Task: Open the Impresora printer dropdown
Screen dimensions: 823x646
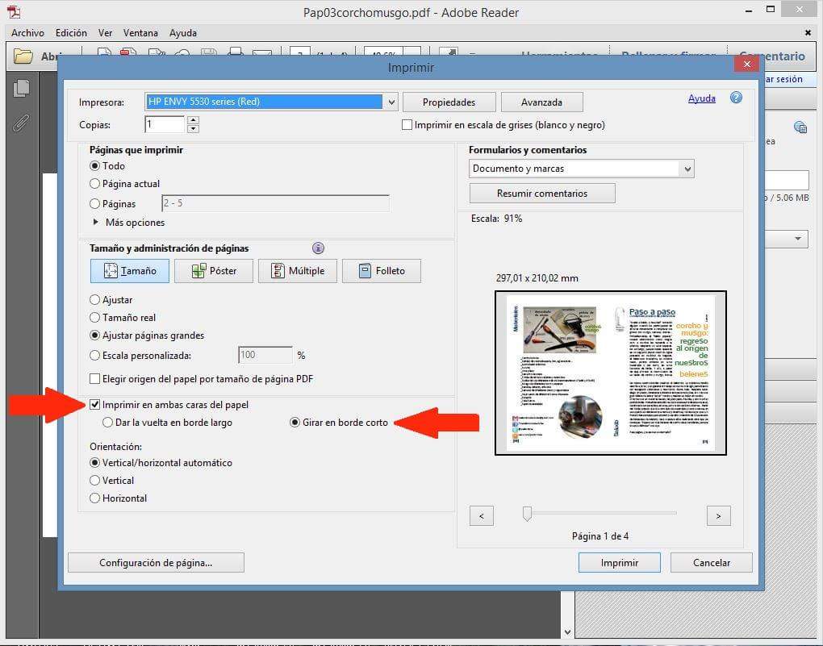Action: coord(391,102)
